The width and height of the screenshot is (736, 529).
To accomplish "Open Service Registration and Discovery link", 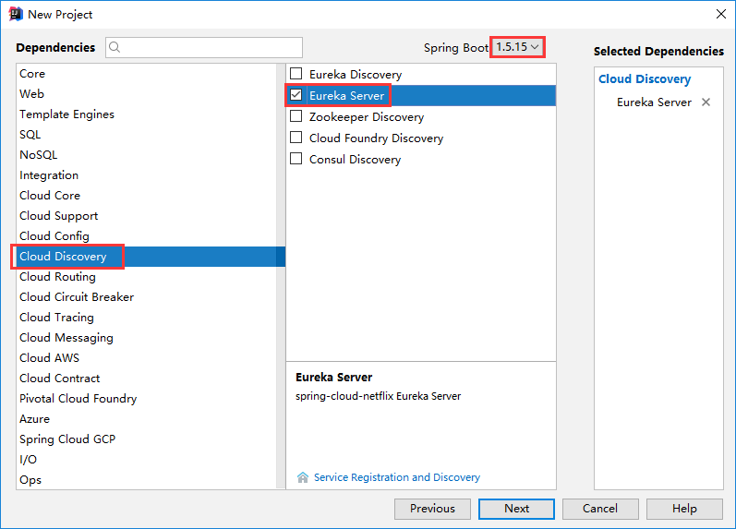I will click(397, 477).
